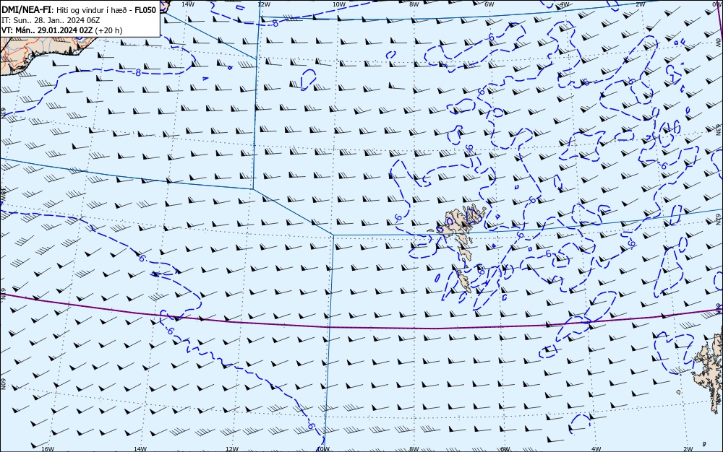Click the 14W longitude label on top edge

coord(187,4)
